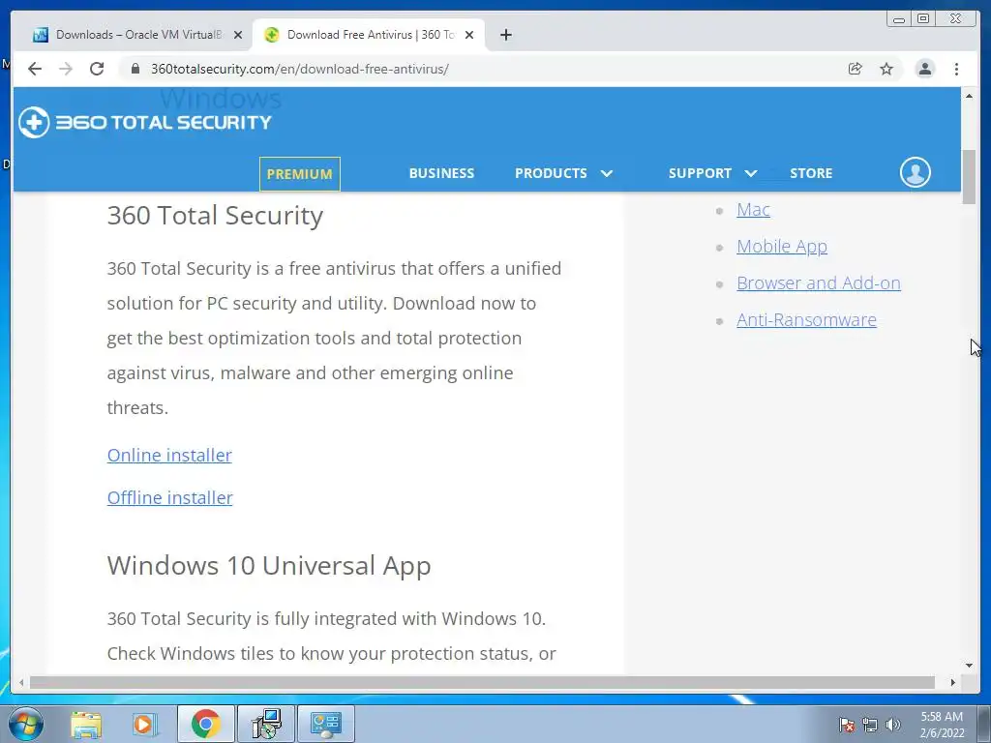Open the Windows Start menu orb
Viewport: 991px width, 743px height.
(26, 724)
